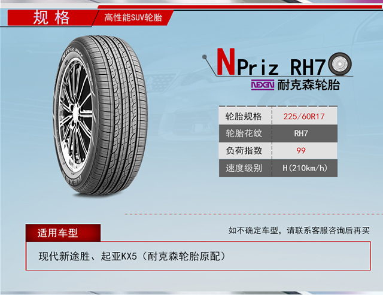383x295 pixels.
Task: Click the 如不确定车型 customer service note
Action: click(x=299, y=230)
